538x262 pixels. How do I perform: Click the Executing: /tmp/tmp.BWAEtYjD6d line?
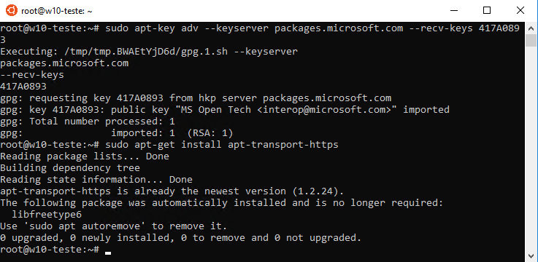click(x=149, y=52)
